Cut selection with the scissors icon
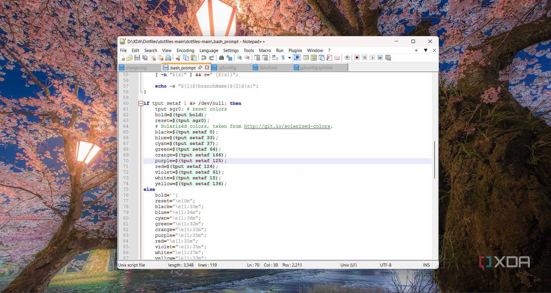The width and height of the screenshot is (551, 293). point(178,58)
